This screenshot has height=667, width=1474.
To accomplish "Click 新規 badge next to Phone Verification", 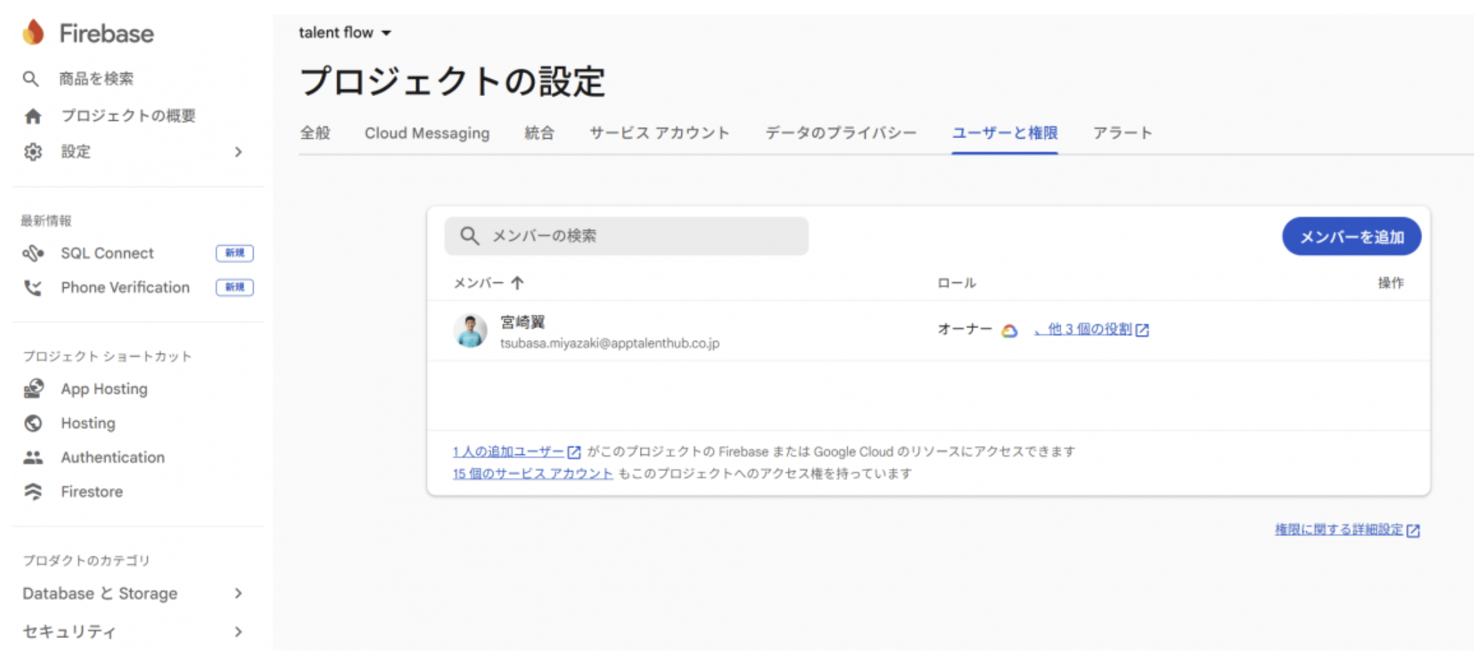I will pyautogui.click(x=234, y=287).
